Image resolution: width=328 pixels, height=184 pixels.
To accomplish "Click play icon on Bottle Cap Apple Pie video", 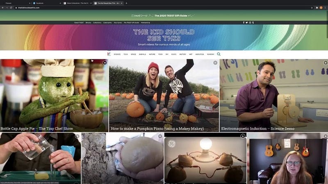I will coord(105,63).
